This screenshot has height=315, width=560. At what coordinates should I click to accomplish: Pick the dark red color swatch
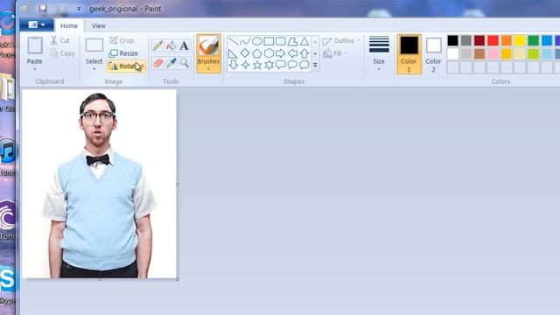coord(479,41)
